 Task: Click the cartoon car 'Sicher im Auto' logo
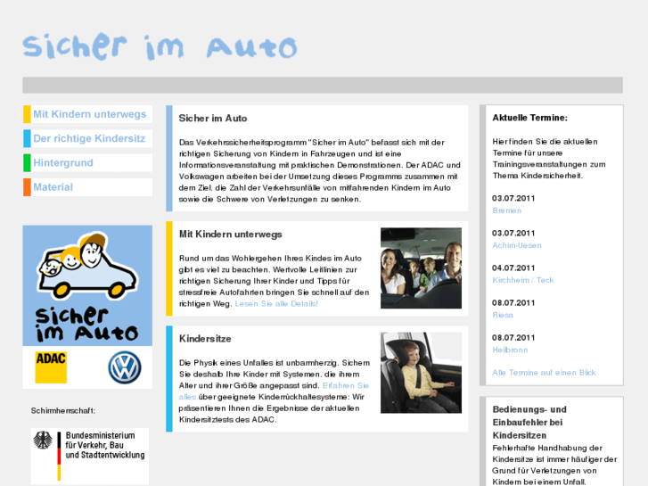point(87,286)
